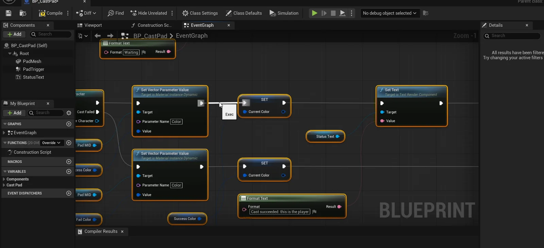This screenshot has width=544, height=248.
Task: Focus the Components search field
Action: click(x=50, y=34)
